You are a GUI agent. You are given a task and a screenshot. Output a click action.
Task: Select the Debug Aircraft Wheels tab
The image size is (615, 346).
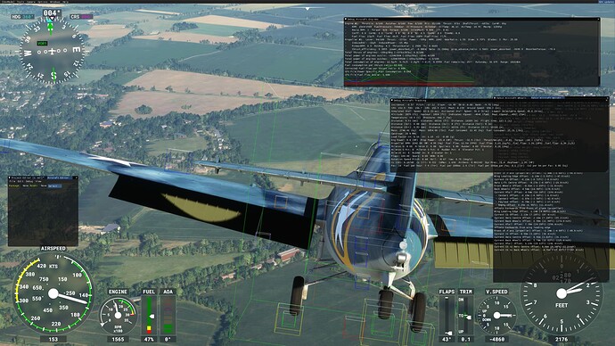tap(511, 98)
